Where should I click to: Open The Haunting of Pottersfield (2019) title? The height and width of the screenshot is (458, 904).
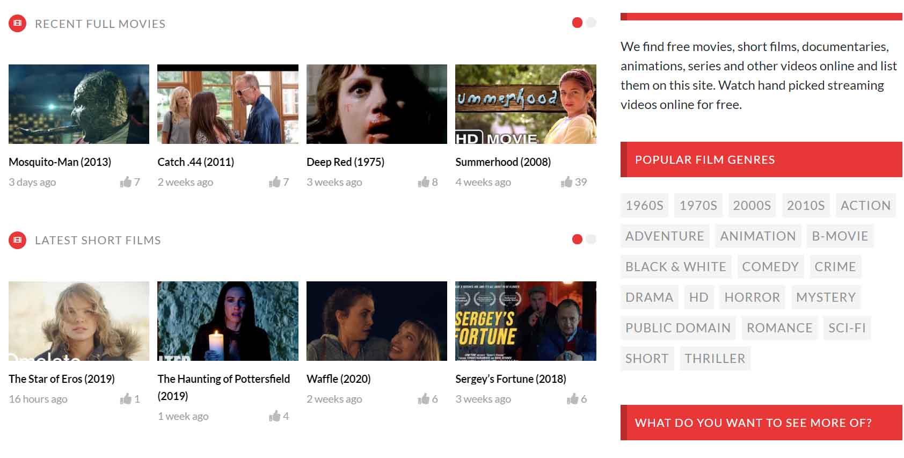(x=224, y=387)
